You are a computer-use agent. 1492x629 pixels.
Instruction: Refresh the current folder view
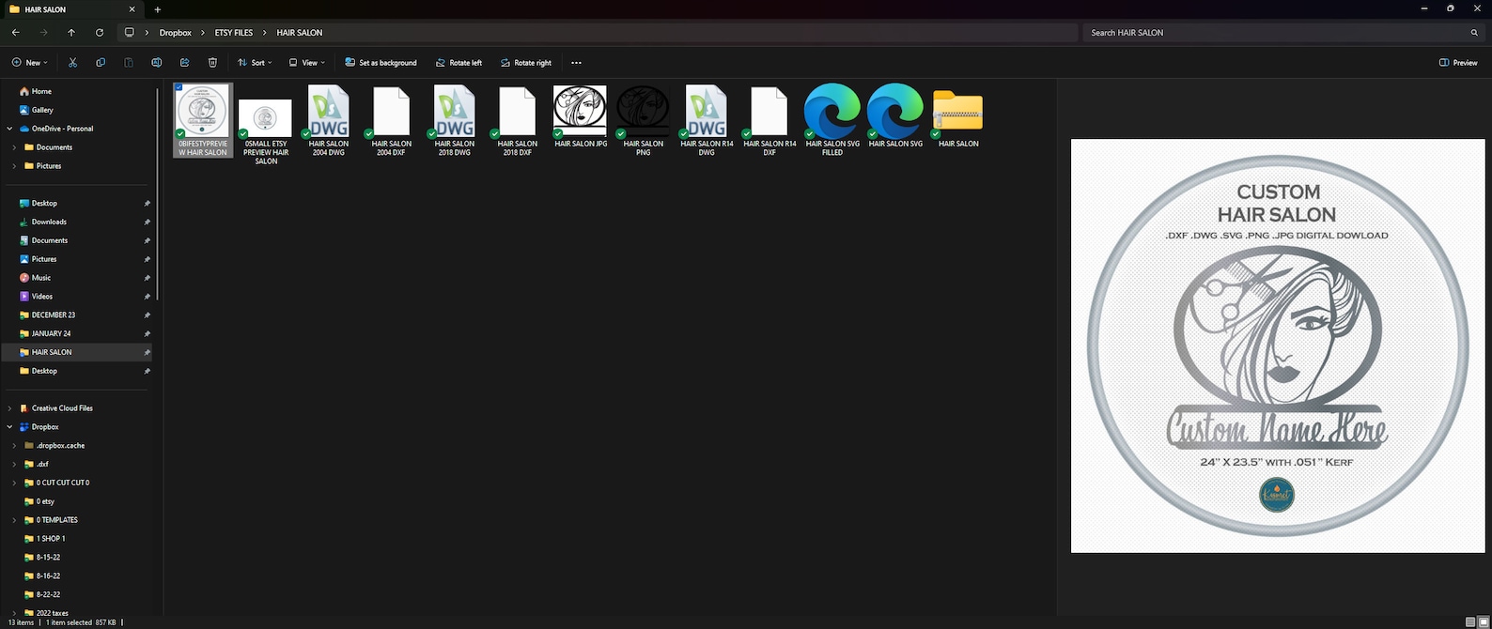[100, 33]
